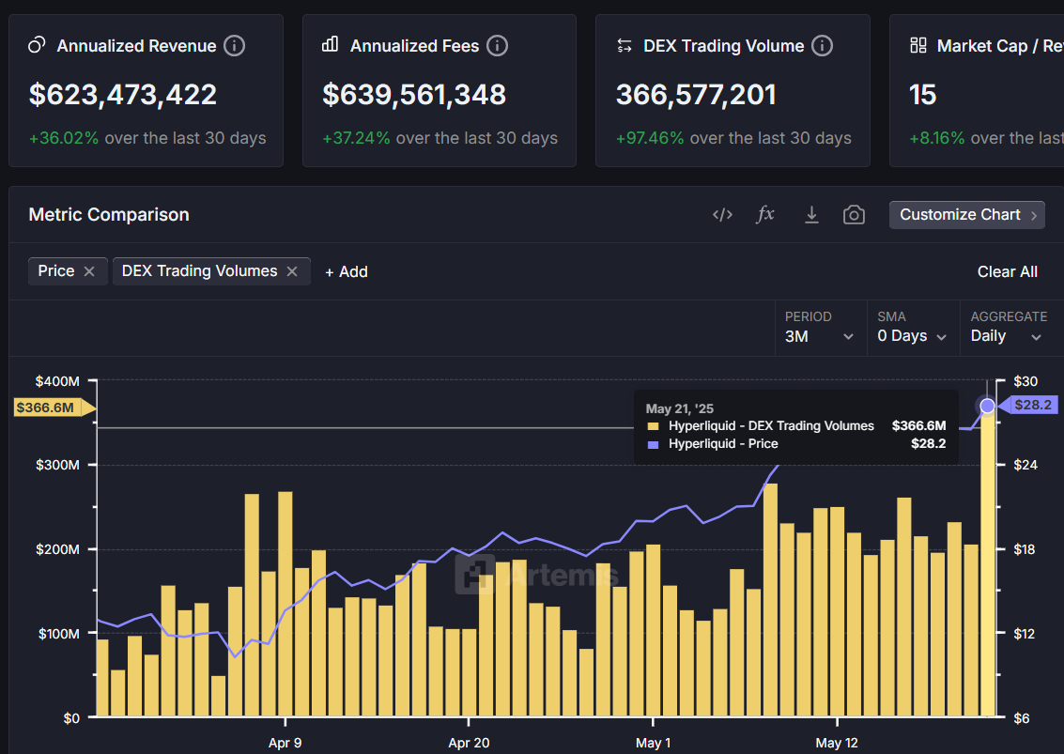Click the Market Cap value 15

[x=923, y=94]
